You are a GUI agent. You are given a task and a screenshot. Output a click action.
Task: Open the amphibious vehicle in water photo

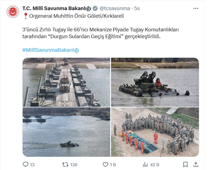[155, 82]
